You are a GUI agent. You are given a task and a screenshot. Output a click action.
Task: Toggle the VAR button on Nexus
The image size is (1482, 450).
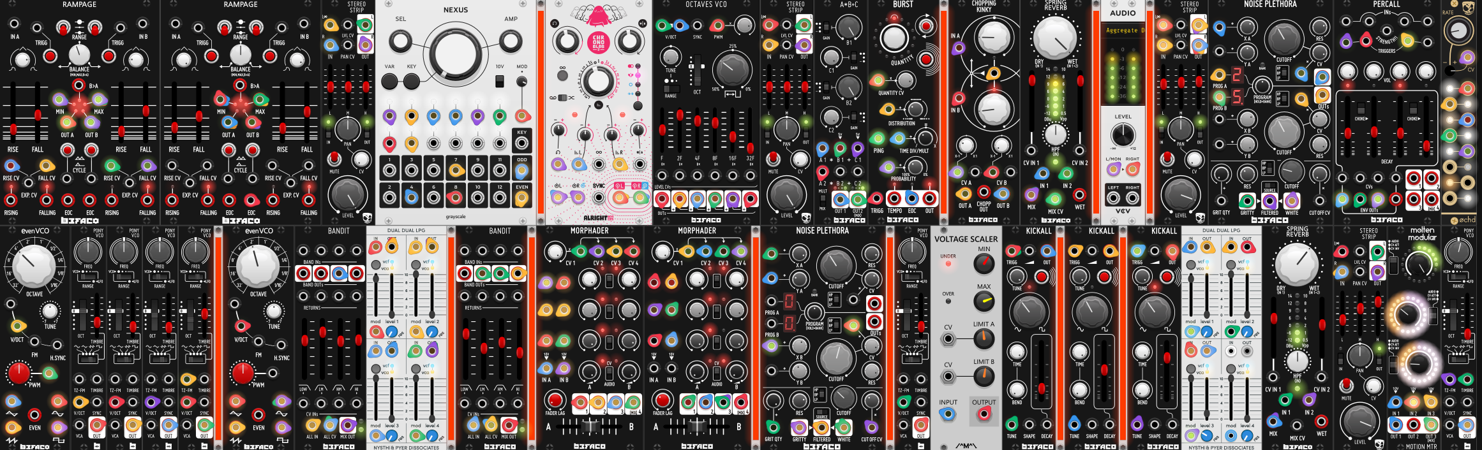coord(389,81)
